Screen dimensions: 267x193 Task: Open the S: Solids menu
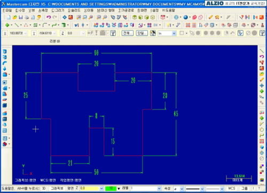pyautogui.click(x=74, y=10)
